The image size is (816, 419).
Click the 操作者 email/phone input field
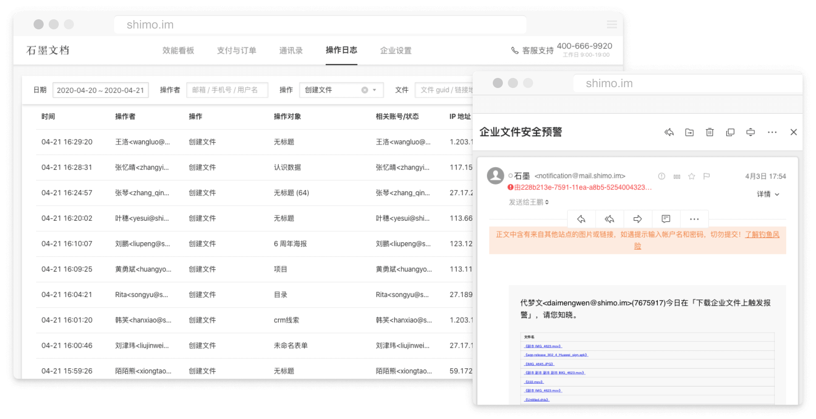[227, 90]
